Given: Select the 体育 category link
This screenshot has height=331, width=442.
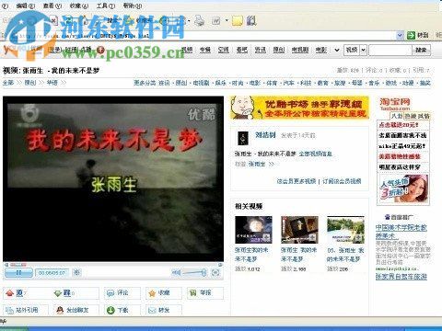Looking at the screenshot, I should click(x=272, y=83).
